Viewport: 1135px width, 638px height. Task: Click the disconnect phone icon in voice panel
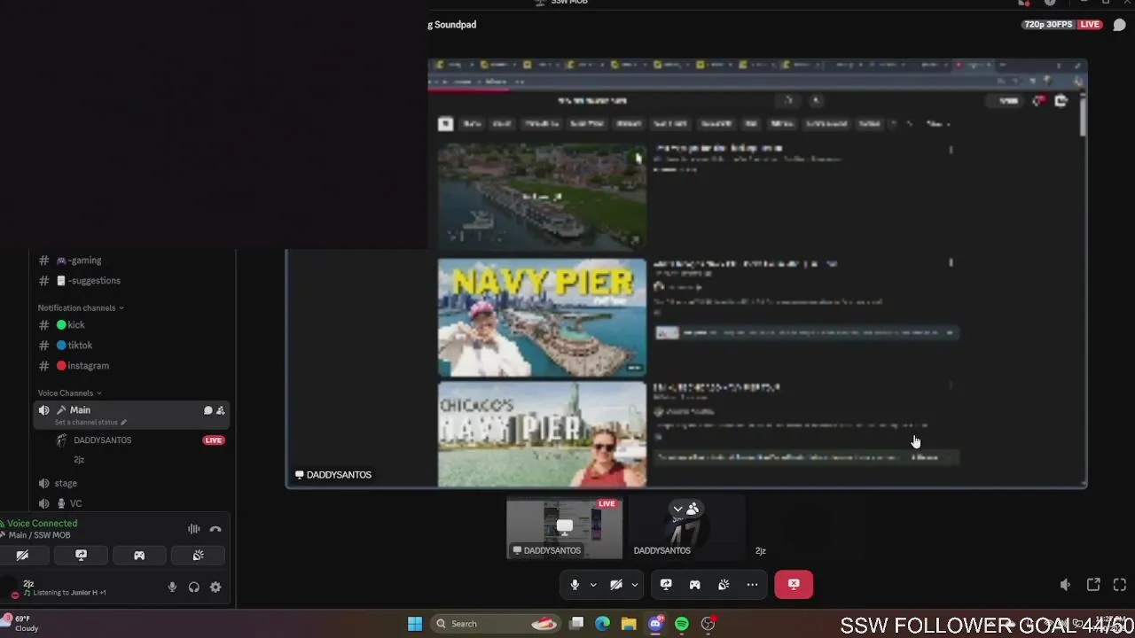215,529
